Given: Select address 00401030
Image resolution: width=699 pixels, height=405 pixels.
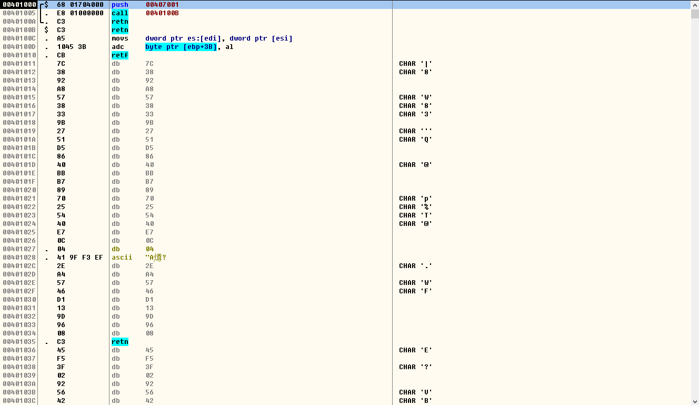Looking at the screenshot, I should [19, 300].
